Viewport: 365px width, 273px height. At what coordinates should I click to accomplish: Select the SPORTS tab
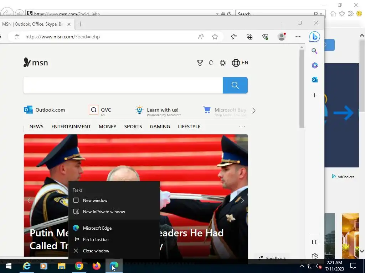click(133, 127)
